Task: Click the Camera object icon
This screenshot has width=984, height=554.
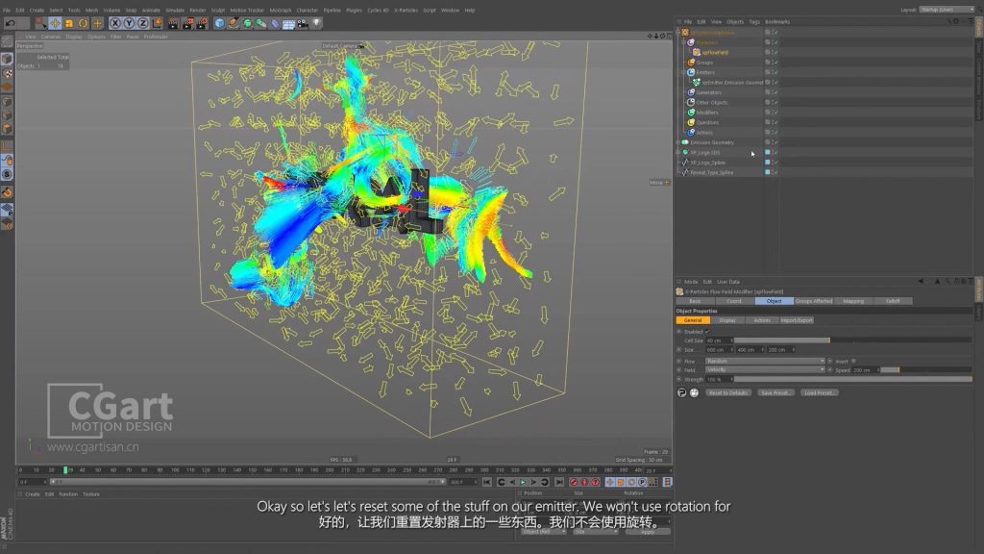Action: click(303, 23)
